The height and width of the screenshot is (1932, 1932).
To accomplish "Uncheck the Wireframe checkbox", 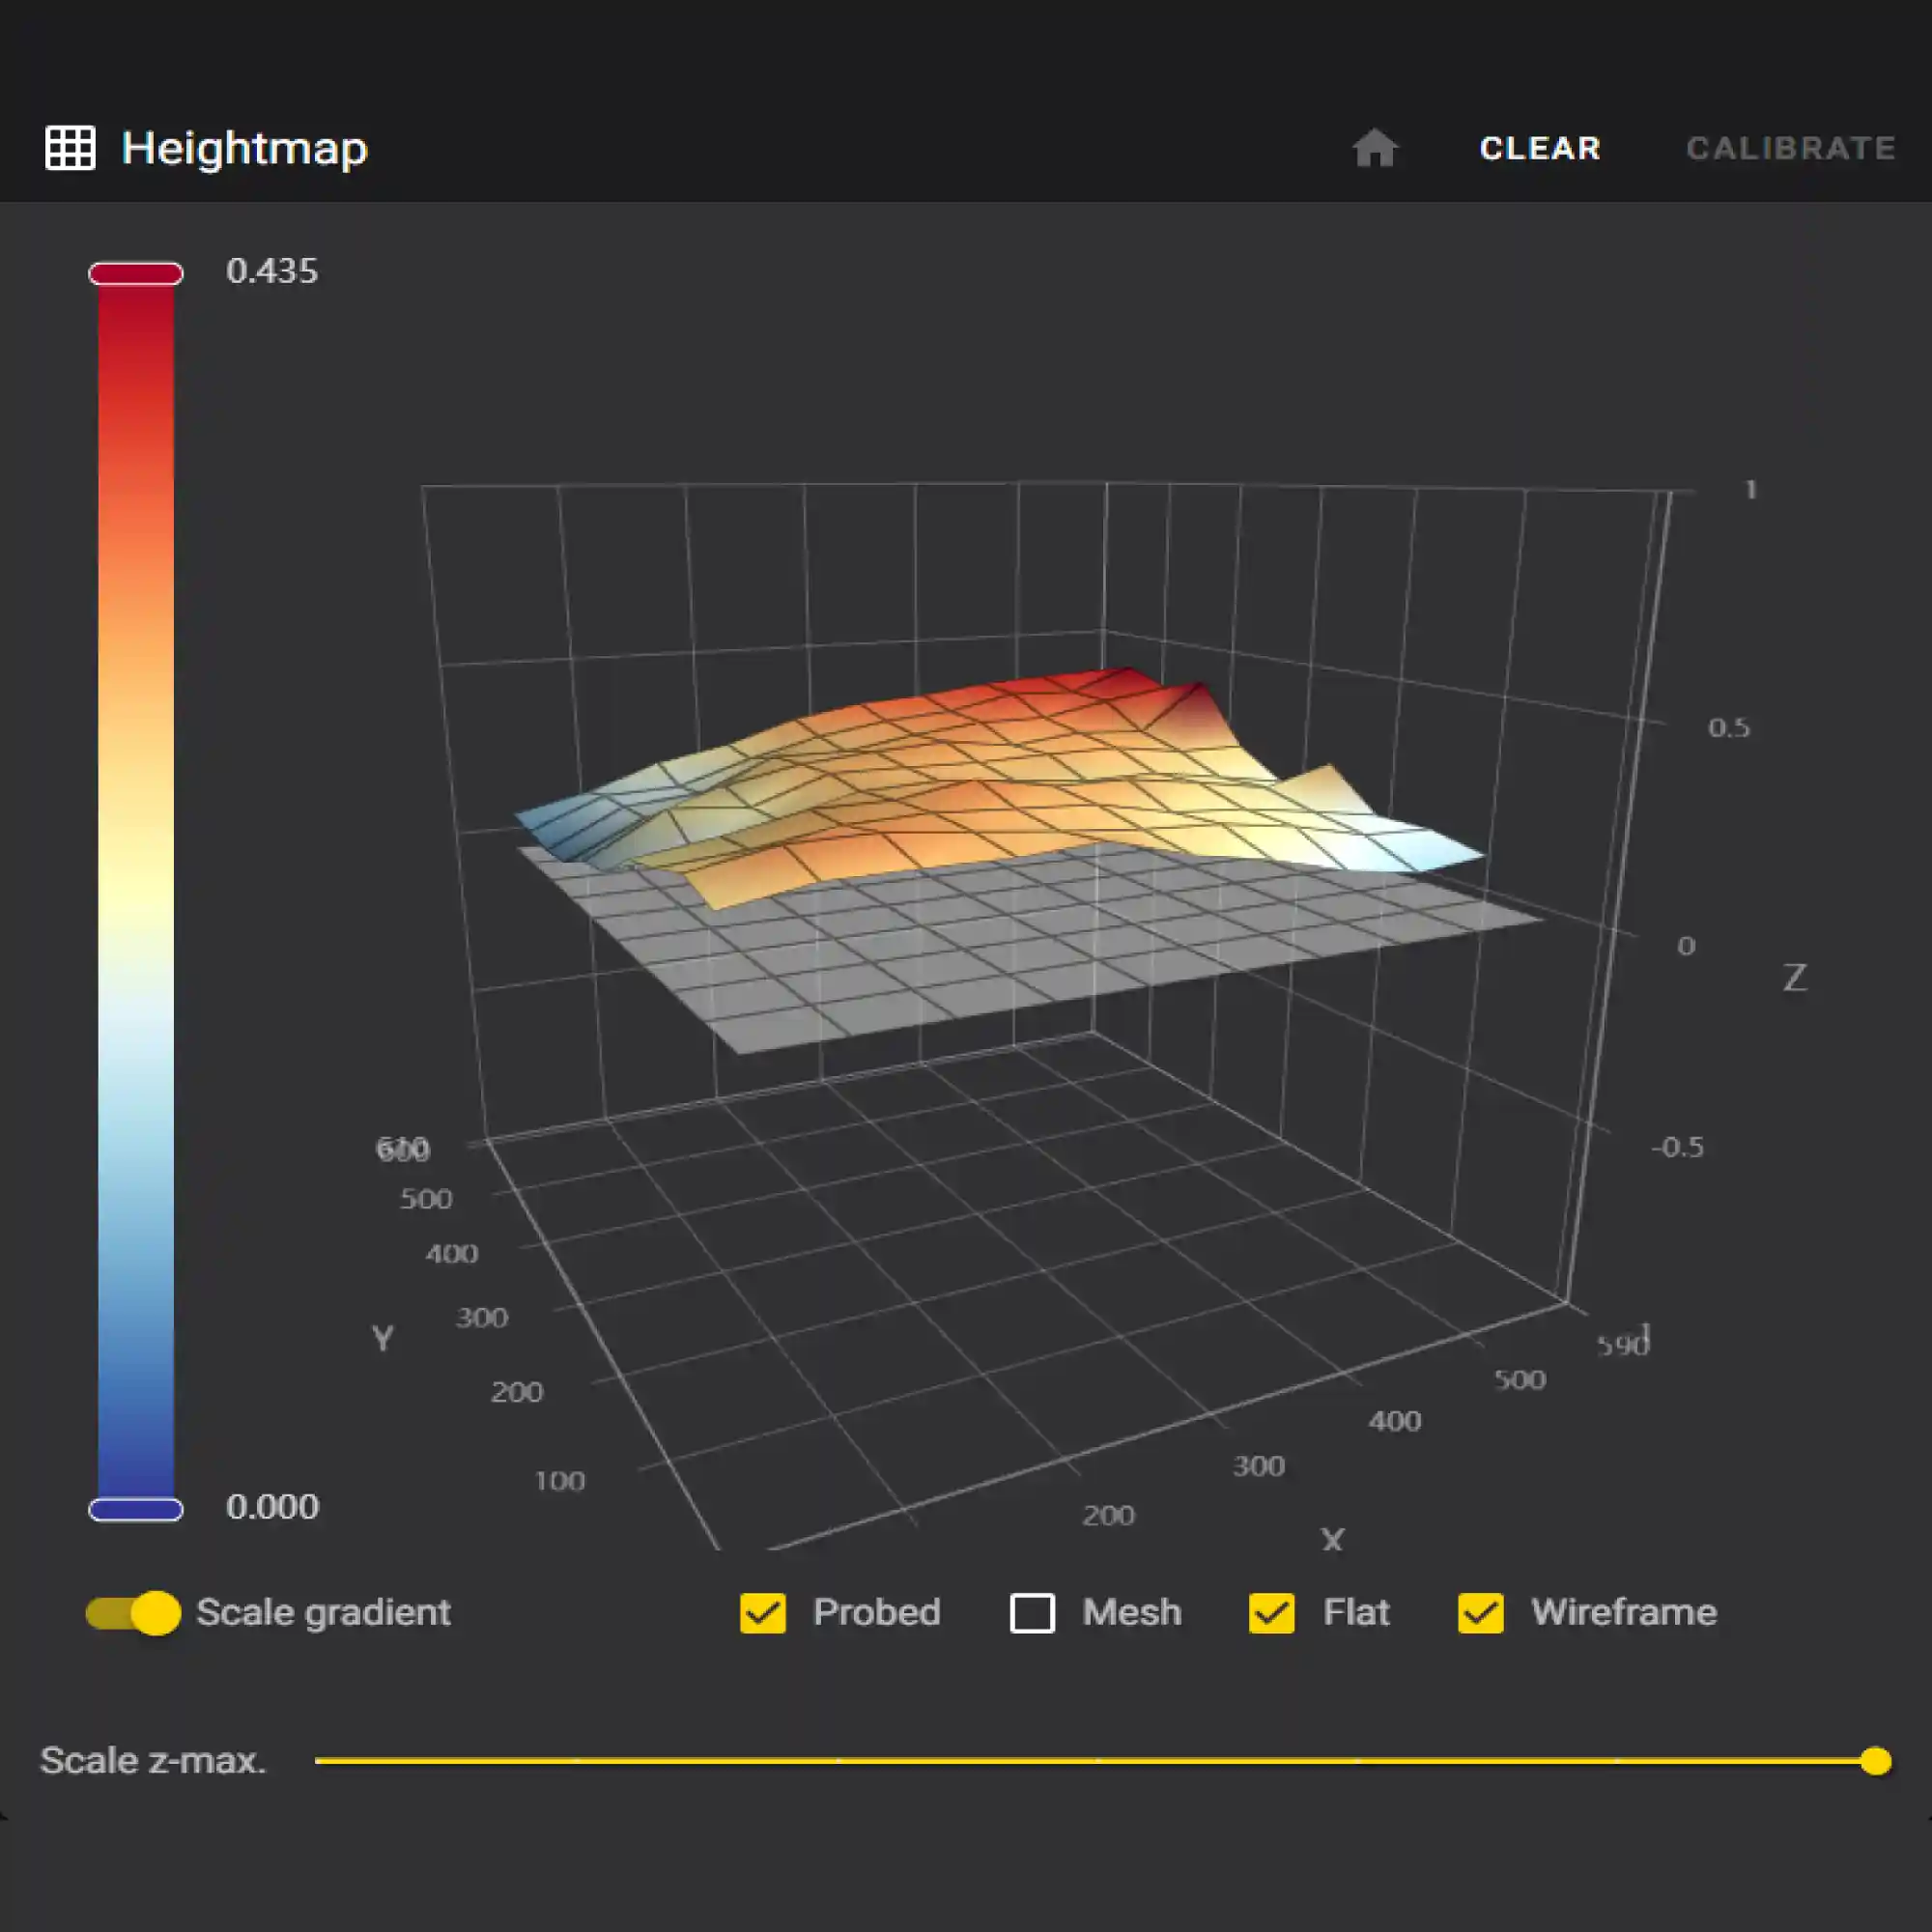I will tap(1481, 1612).
